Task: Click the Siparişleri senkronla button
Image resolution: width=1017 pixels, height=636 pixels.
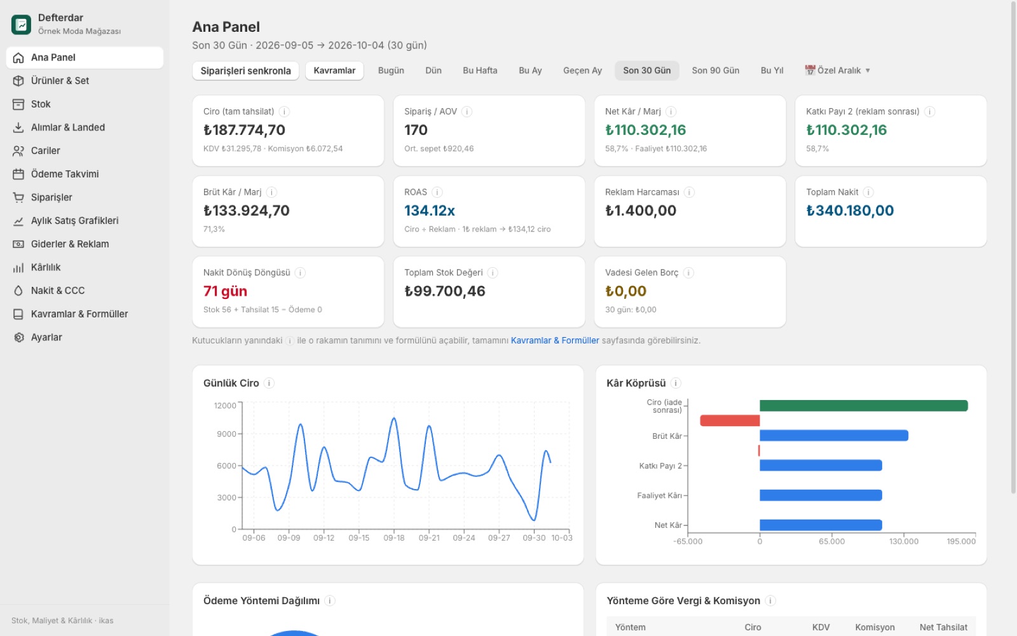Action: (245, 71)
